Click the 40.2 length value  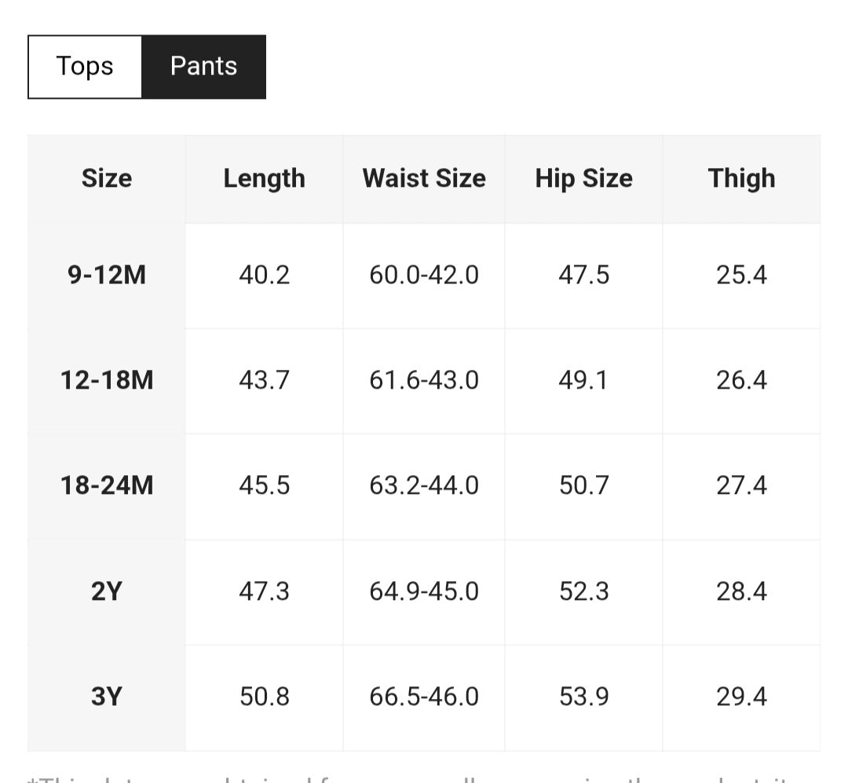pyautogui.click(x=264, y=275)
